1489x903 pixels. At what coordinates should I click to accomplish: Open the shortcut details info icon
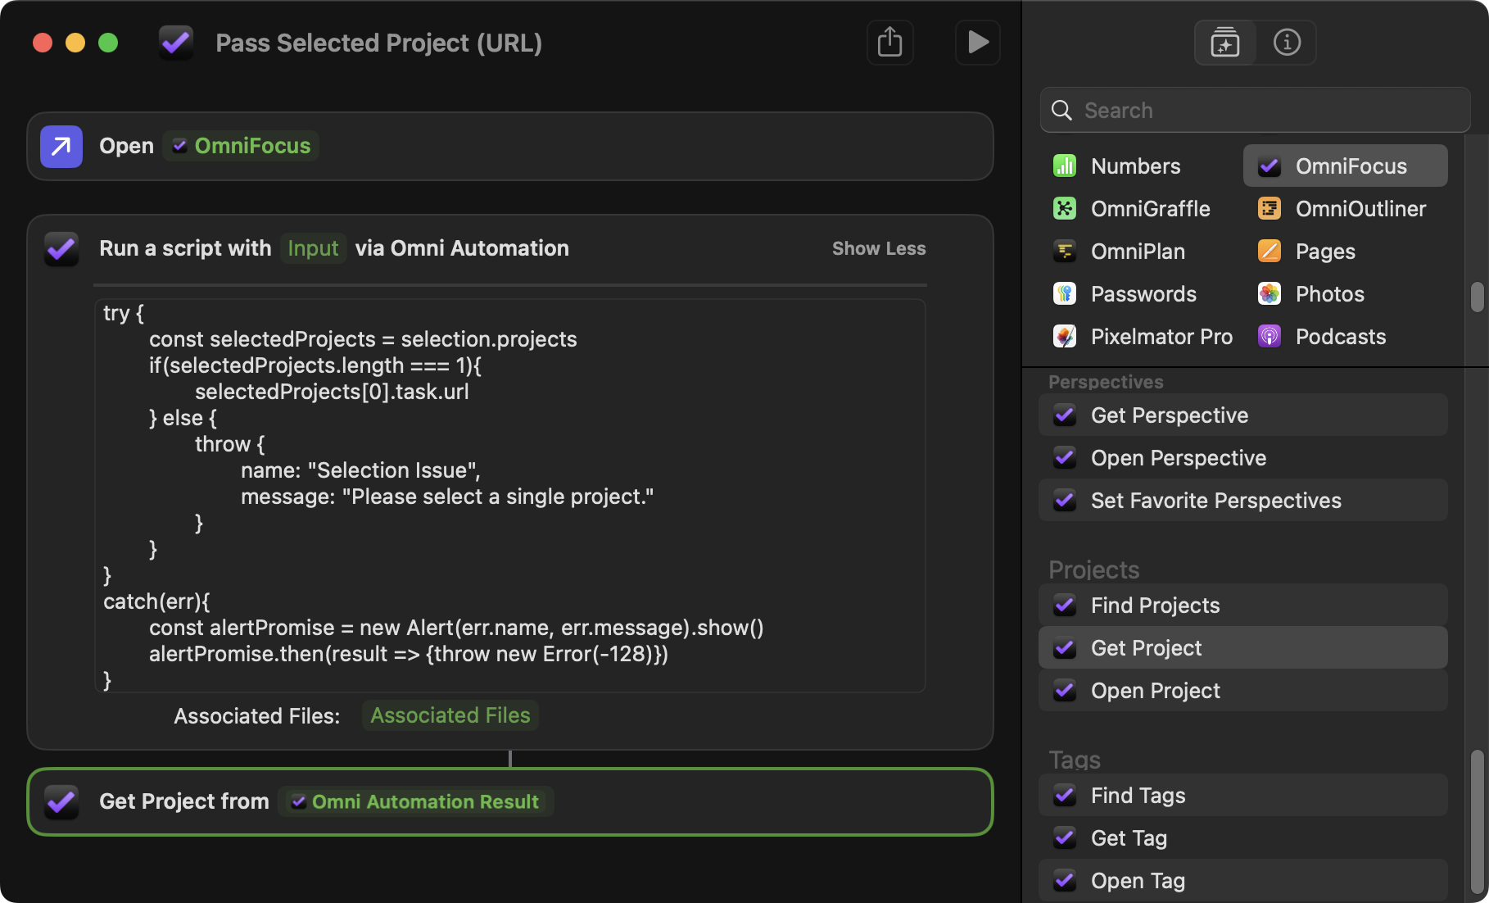pos(1287,43)
